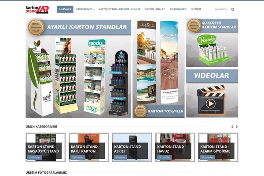Click gold badge on KARTON TOTEMLER
Viewport: 264px width, 176px height.
(x=140, y=111)
